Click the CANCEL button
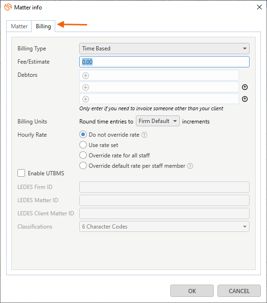Viewport: 267px width, 303px height. coord(239,291)
